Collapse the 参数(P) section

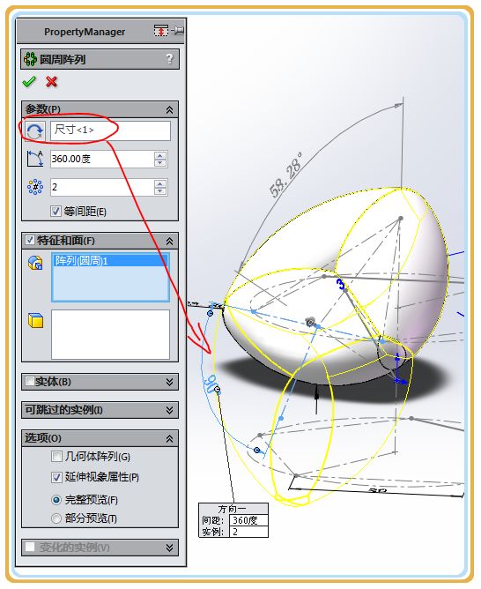point(170,109)
